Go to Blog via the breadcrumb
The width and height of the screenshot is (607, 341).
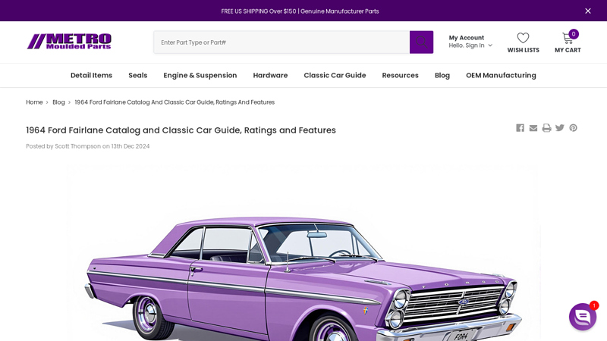58,102
